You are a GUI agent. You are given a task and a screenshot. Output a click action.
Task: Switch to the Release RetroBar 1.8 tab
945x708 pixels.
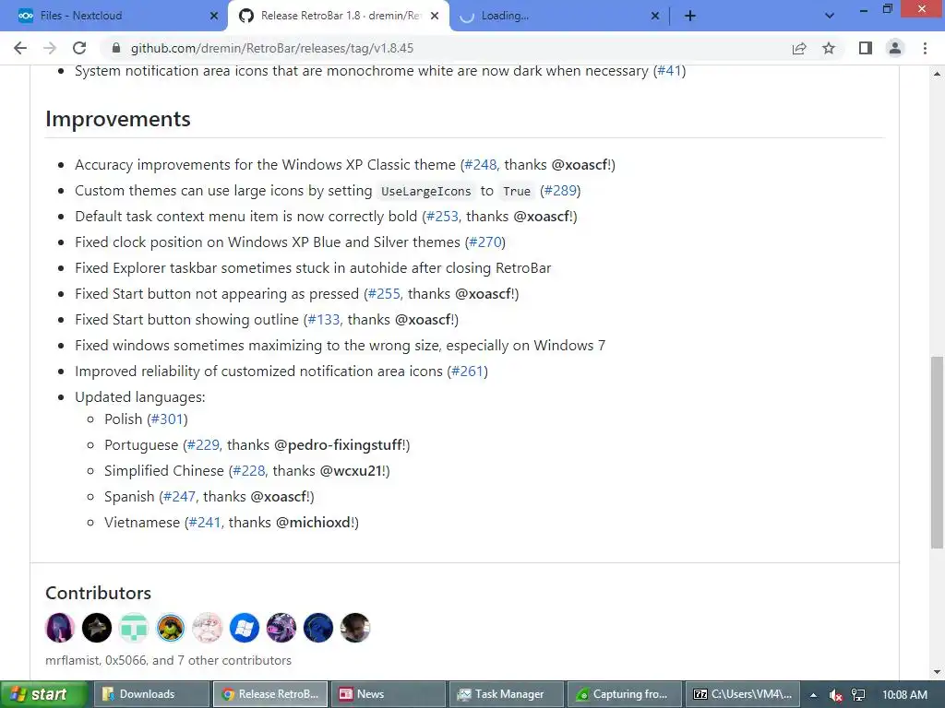(x=339, y=16)
